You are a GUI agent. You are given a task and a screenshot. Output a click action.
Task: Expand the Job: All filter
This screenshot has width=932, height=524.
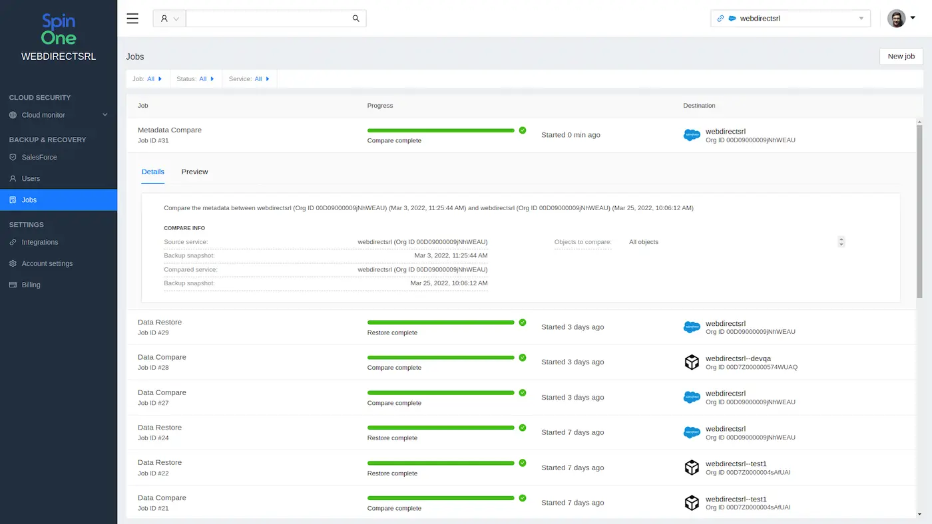pos(148,78)
